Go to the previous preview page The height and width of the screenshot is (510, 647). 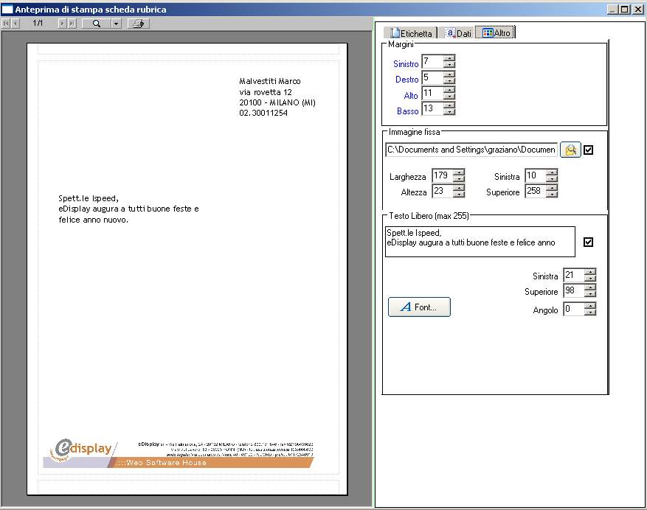tap(15, 24)
